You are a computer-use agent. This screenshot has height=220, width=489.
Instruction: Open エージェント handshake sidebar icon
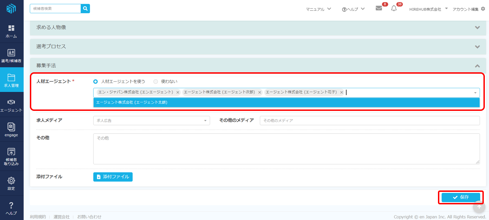(11, 105)
